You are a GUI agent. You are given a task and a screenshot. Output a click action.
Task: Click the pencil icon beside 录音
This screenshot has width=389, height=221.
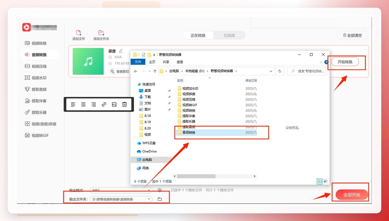pos(121,51)
